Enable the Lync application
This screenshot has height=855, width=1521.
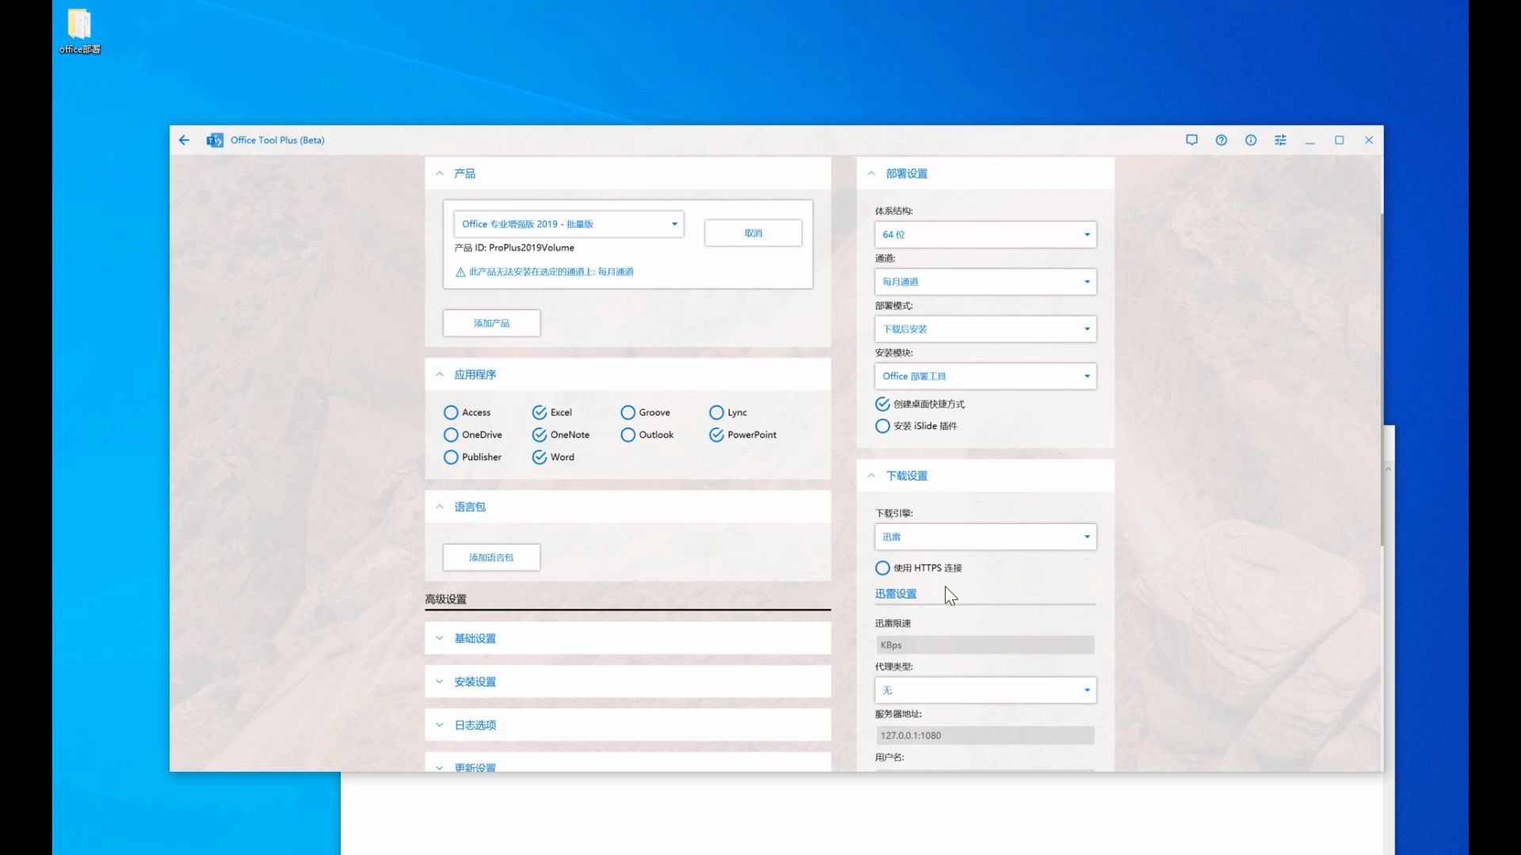click(717, 412)
